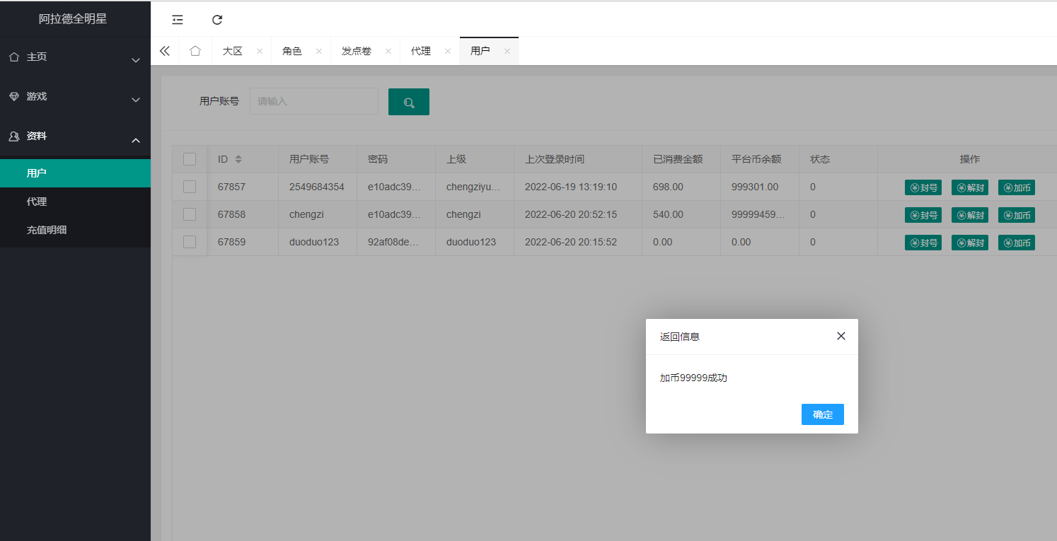
Task: Check the row checkbox for ID 67859
Action: (190, 242)
